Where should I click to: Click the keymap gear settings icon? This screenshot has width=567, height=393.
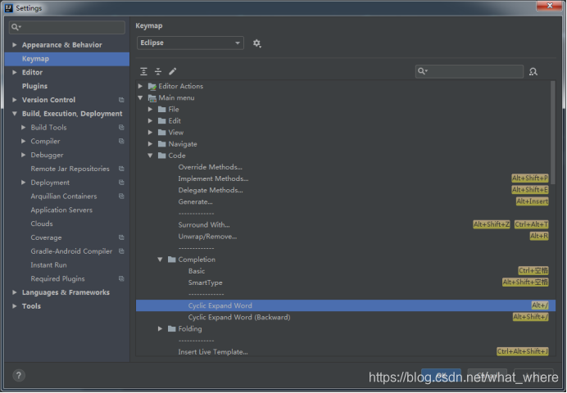256,43
